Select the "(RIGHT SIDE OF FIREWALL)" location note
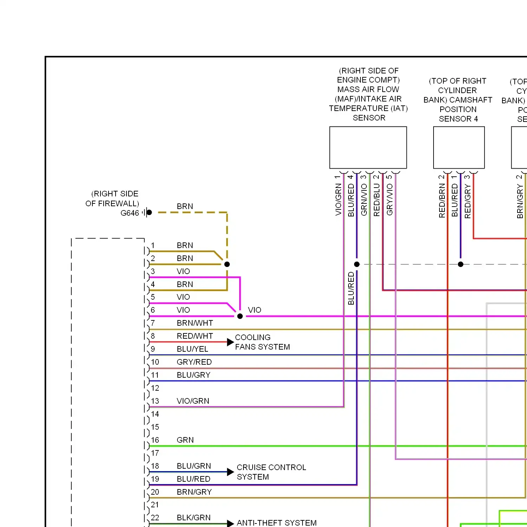The image size is (527, 527). [112, 199]
